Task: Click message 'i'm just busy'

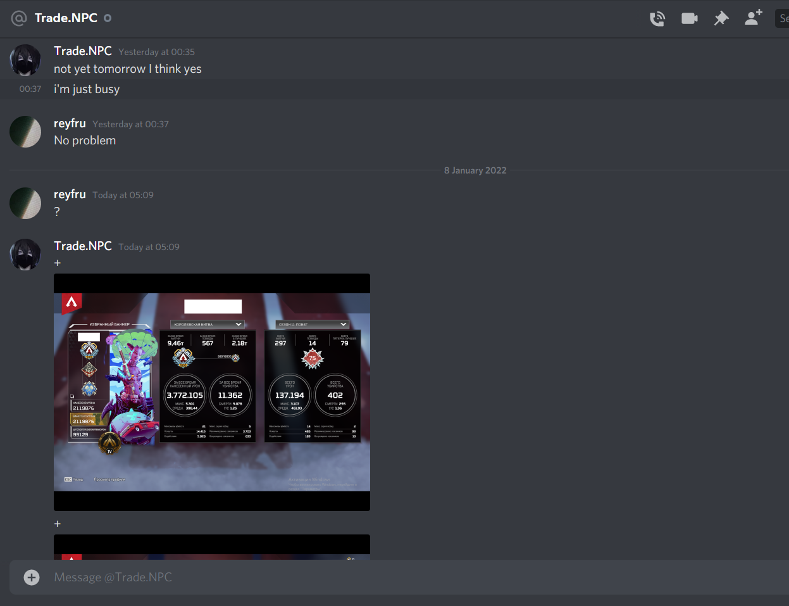Action: click(87, 89)
